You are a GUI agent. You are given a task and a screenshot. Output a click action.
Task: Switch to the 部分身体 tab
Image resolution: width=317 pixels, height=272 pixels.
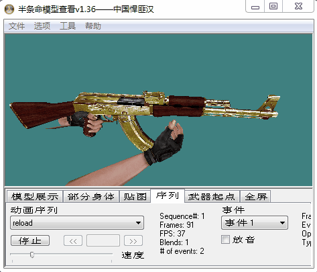[91, 197]
